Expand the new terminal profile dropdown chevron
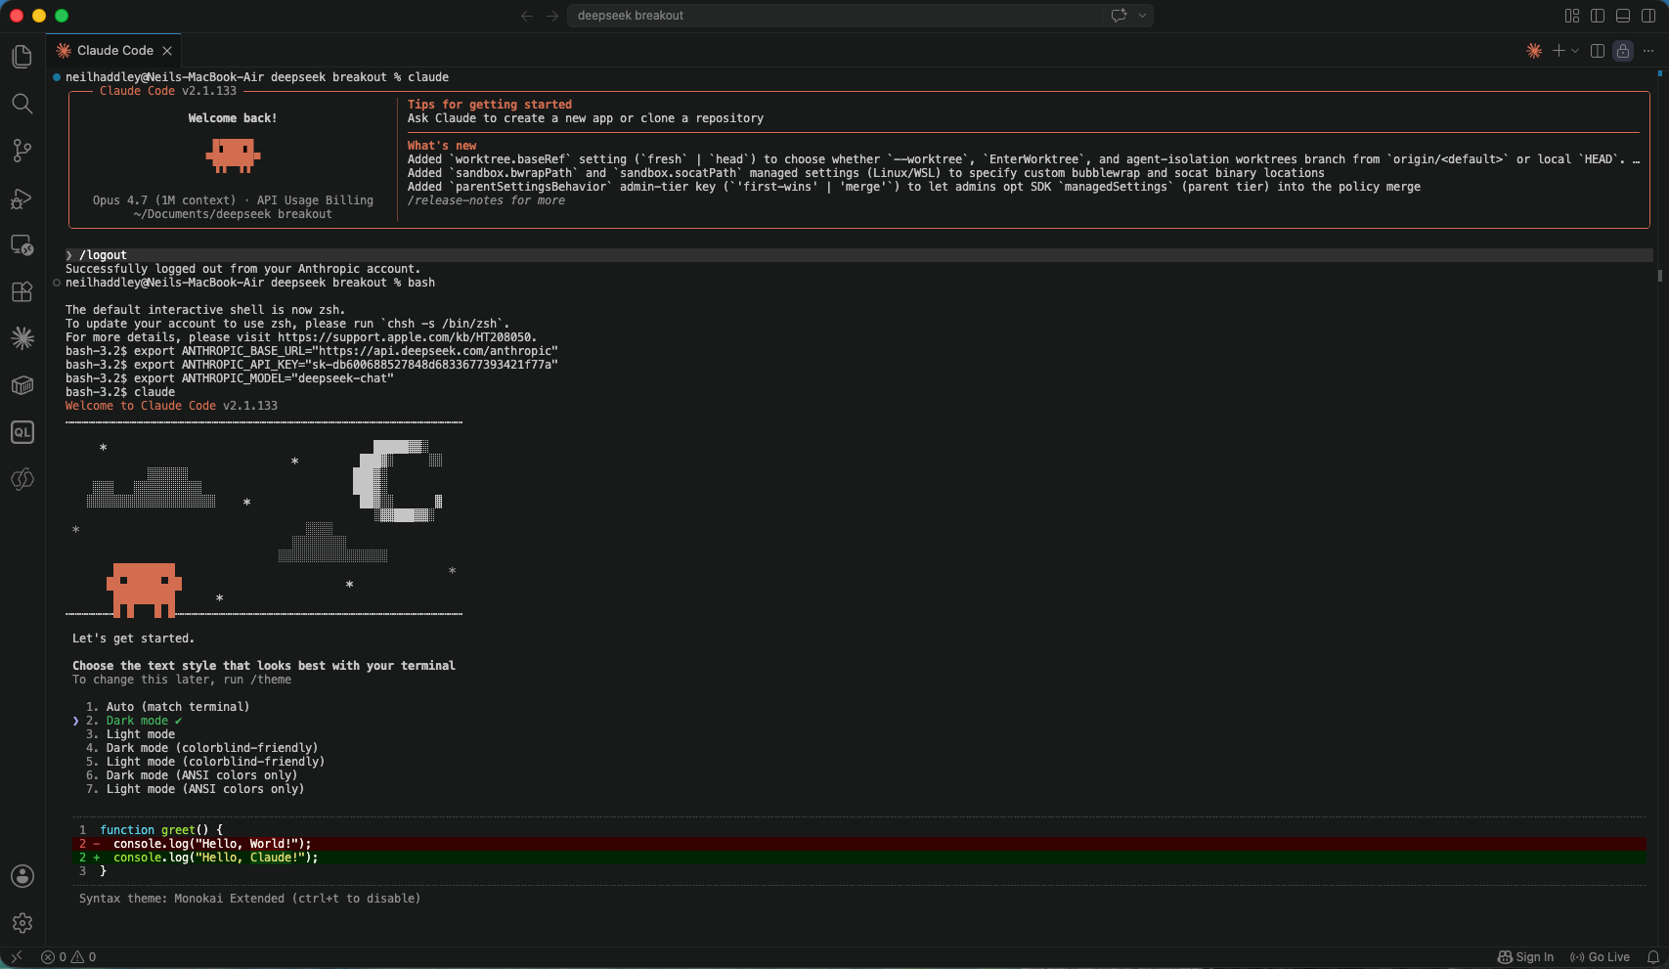 pos(1575,51)
